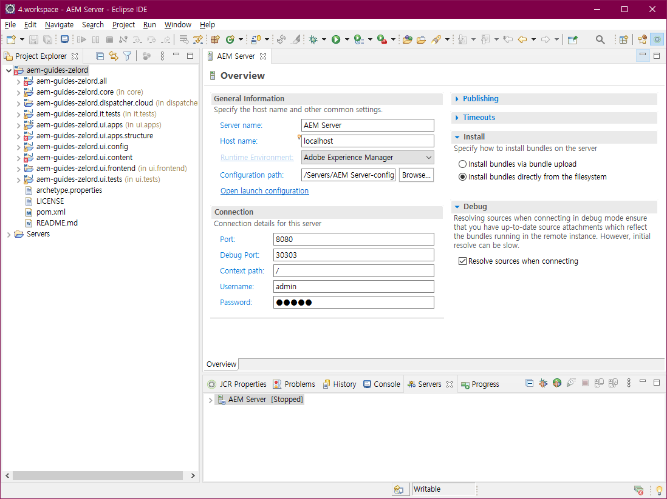This screenshot has width=667, height=499.
Task: Click the Username field showing admin
Action: pyautogui.click(x=354, y=286)
